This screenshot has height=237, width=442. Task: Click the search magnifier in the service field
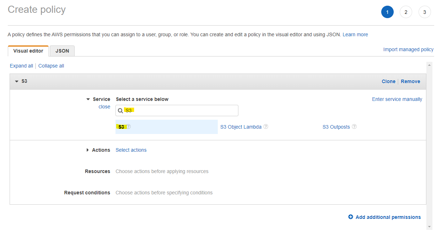[120, 111]
